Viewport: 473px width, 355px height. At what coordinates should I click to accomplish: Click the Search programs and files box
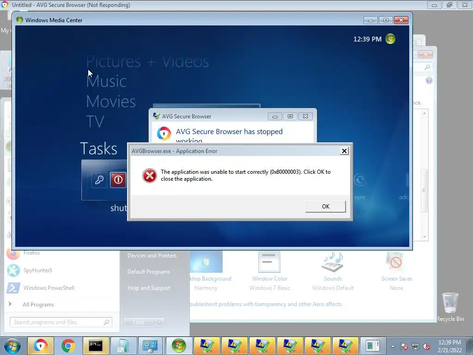click(61, 322)
